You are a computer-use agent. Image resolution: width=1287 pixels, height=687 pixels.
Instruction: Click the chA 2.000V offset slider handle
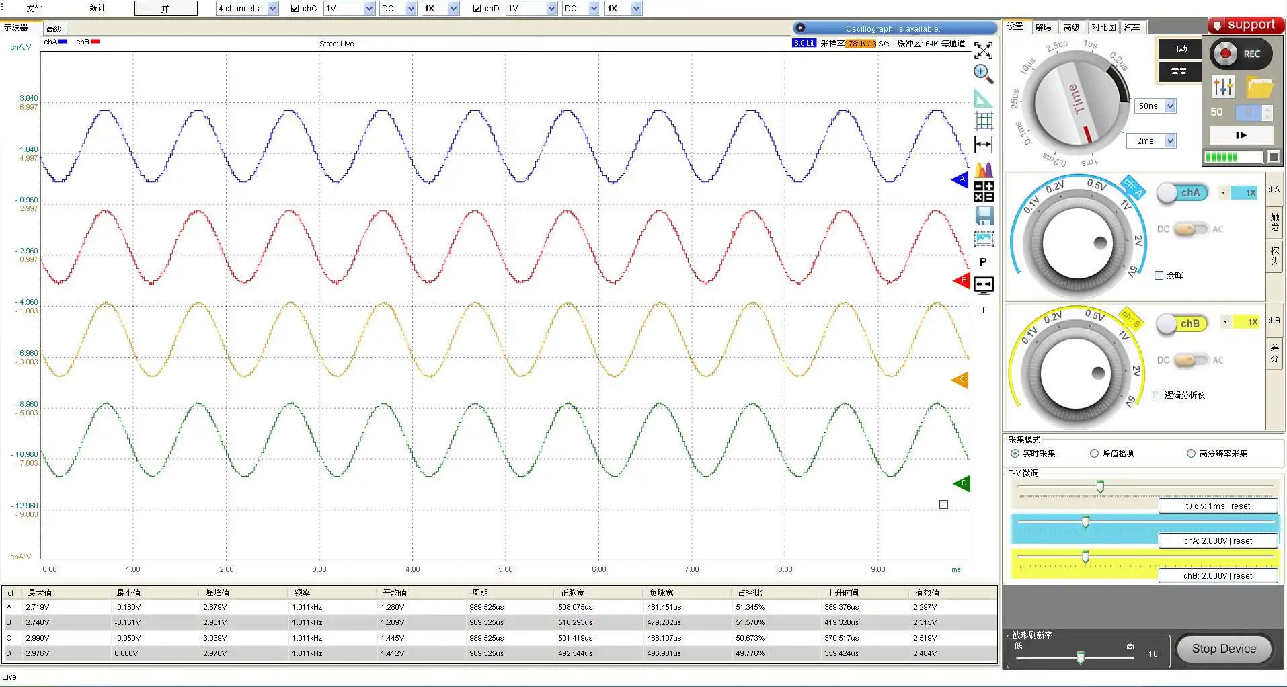(1085, 522)
